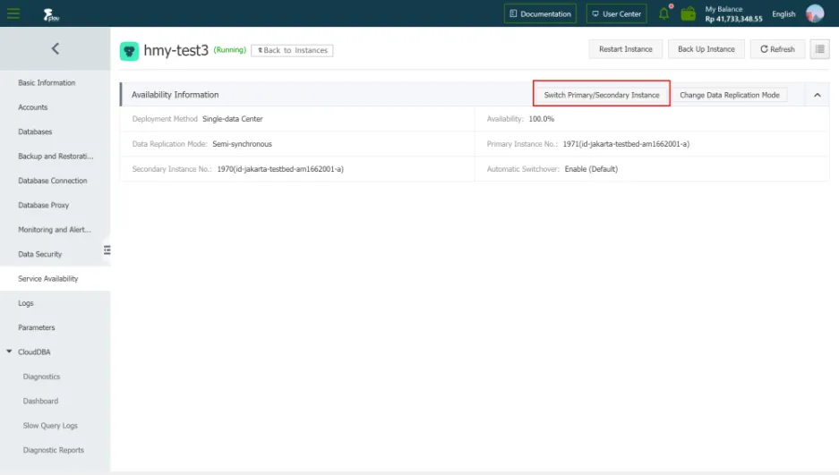Click Semi-synchronous replication mode value

click(x=242, y=144)
